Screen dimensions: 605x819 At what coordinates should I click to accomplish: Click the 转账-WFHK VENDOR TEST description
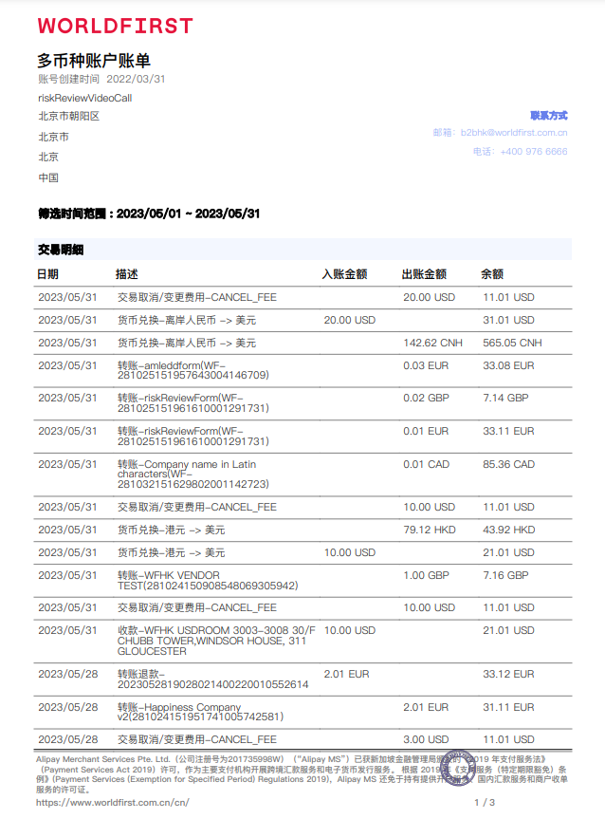[x=208, y=580]
